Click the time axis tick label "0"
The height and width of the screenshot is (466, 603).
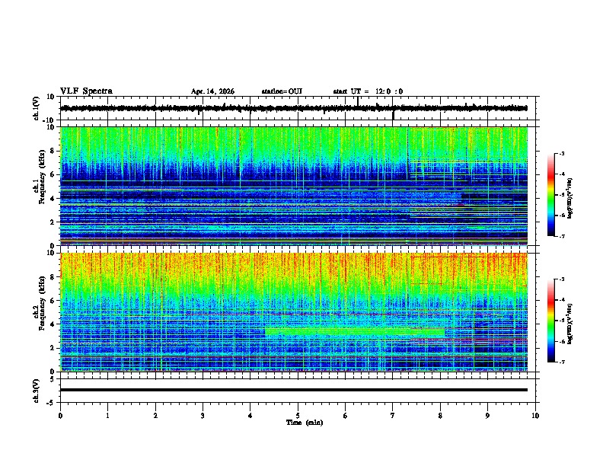(x=60, y=416)
